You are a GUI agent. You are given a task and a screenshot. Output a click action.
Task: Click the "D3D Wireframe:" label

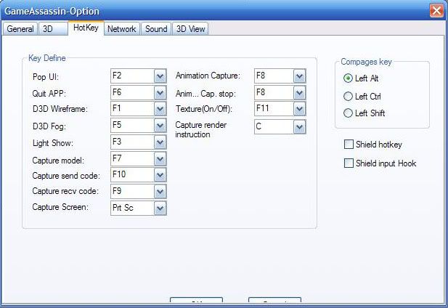point(60,109)
